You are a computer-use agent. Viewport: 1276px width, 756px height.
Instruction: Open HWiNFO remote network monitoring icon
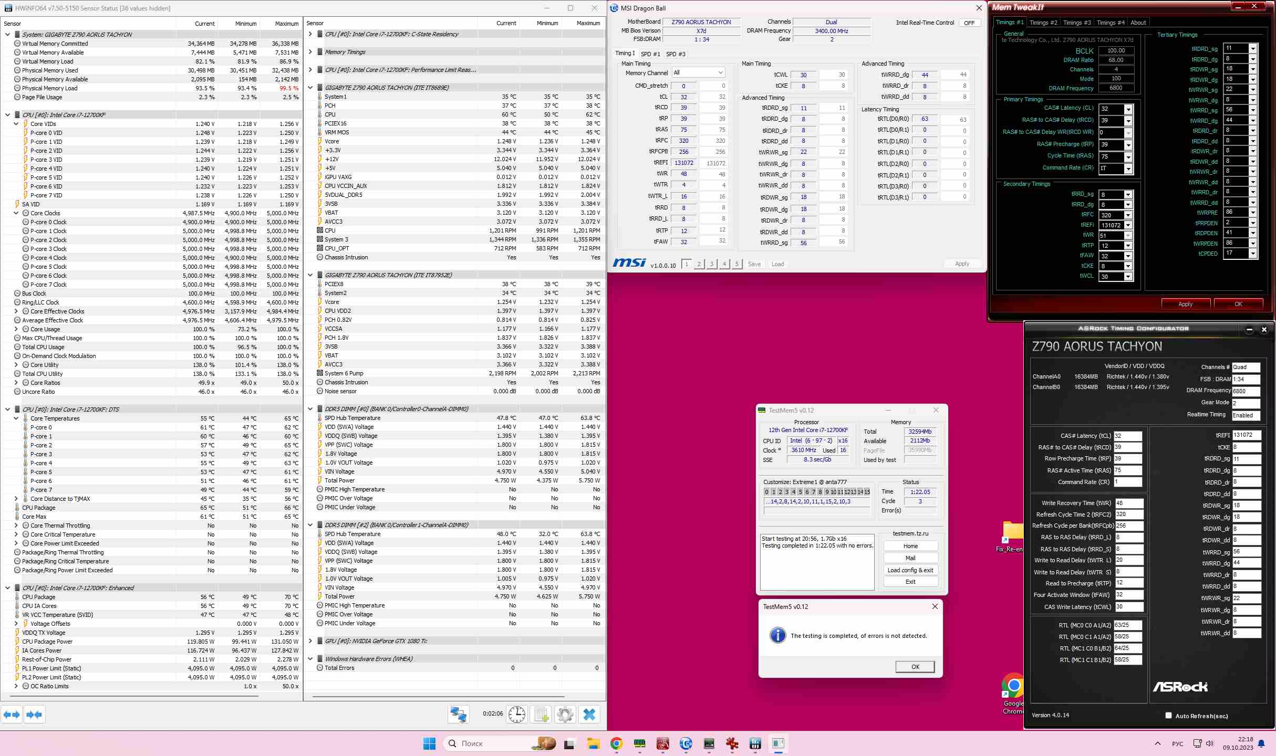(458, 715)
